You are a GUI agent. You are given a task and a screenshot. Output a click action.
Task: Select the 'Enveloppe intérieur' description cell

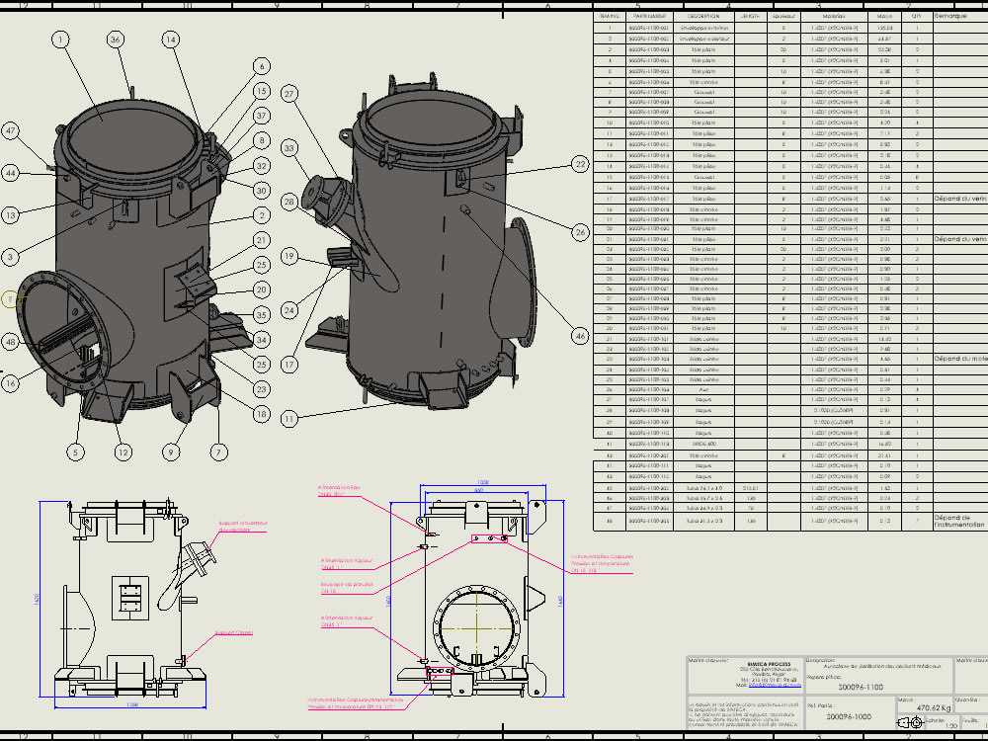(x=703, y=28)
